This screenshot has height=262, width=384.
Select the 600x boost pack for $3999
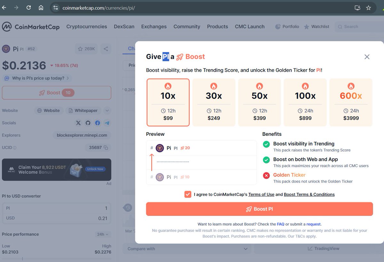coord(351,102)
